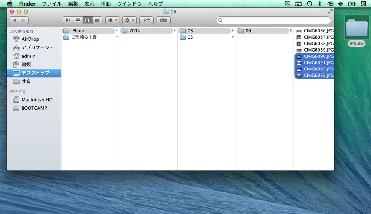The width and height of the screenshot is (371, 214).
Task: Open the 表示 menu
Action: (x=89, y=4)
